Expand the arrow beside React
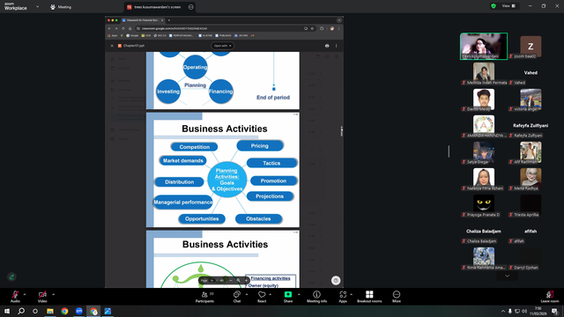This screenshot has height=317, width=564. 271,294
